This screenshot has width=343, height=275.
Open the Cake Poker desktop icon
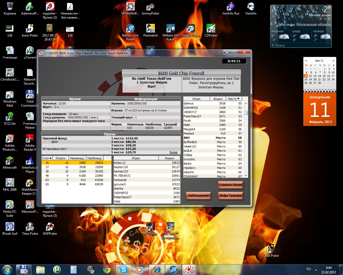(271, 249)
